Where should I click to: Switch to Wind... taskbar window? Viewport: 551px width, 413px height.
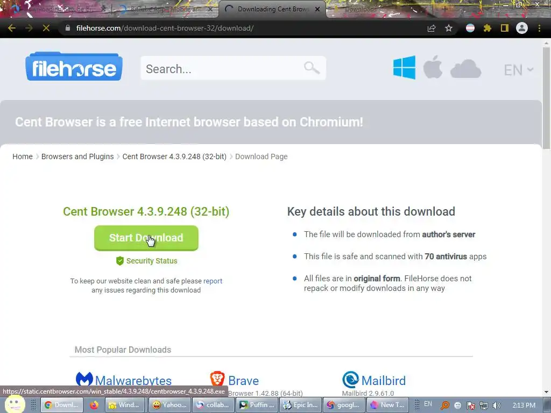[x=125, y=405]
